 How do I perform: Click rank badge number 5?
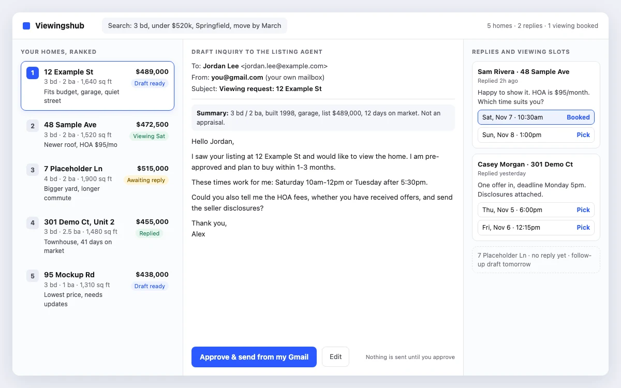[33, 276]
